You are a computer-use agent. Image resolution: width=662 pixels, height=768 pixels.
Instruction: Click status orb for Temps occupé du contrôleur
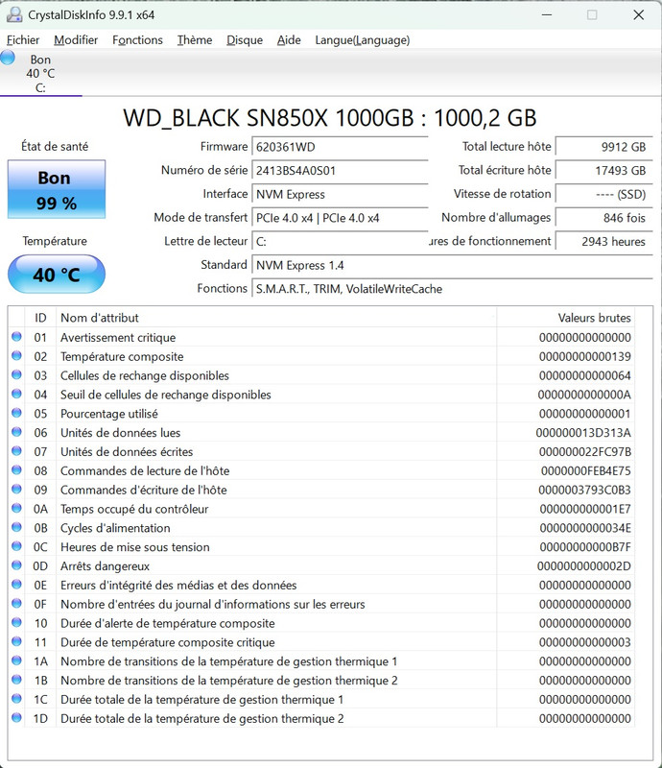click(16, 508)
